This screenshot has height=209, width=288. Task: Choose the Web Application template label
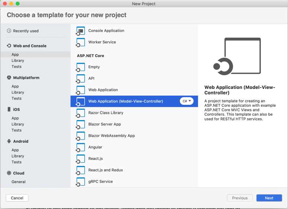tap(103, 90)
